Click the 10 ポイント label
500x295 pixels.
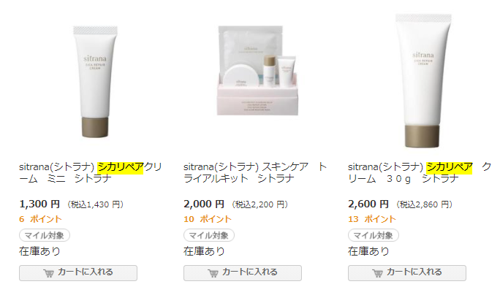click(208, 219)
